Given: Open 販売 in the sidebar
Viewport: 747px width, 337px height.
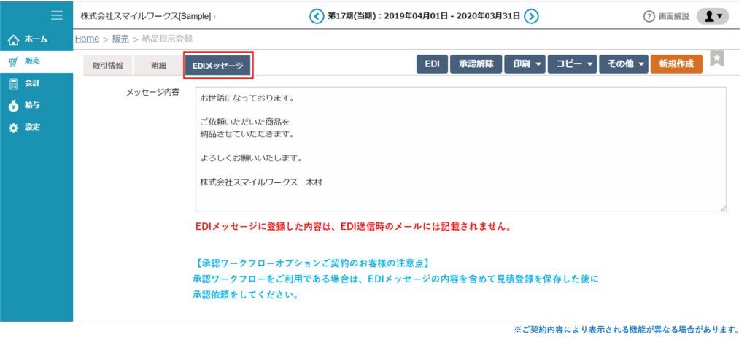Looking at the screenshot, I should 36,61.
